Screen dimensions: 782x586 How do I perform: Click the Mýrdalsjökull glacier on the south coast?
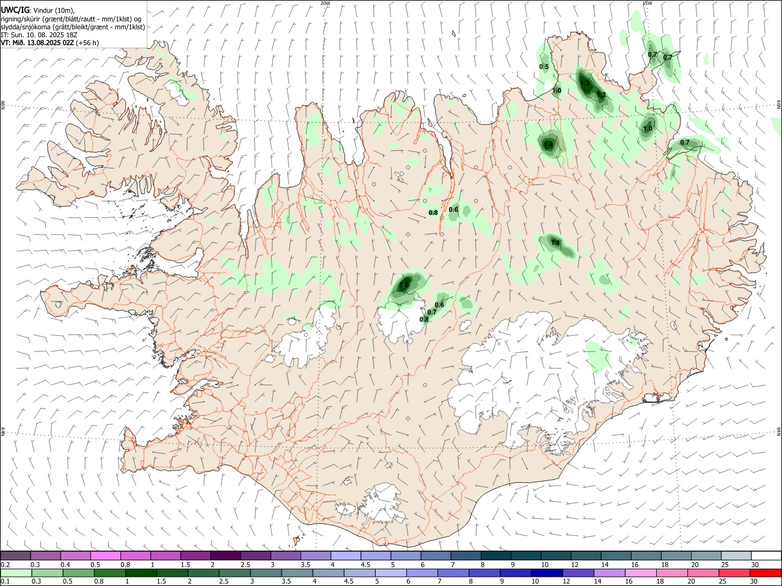pyautogui.click(x=383, y=505)
